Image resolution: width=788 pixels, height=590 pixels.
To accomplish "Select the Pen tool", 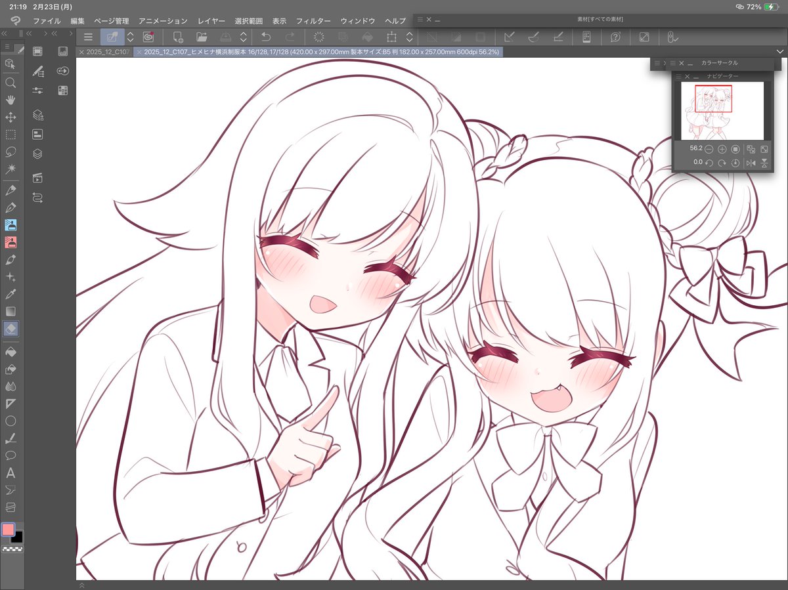I will (x=10, y=191).
